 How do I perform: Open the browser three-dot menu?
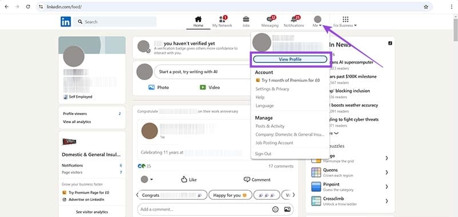(452, 7)
